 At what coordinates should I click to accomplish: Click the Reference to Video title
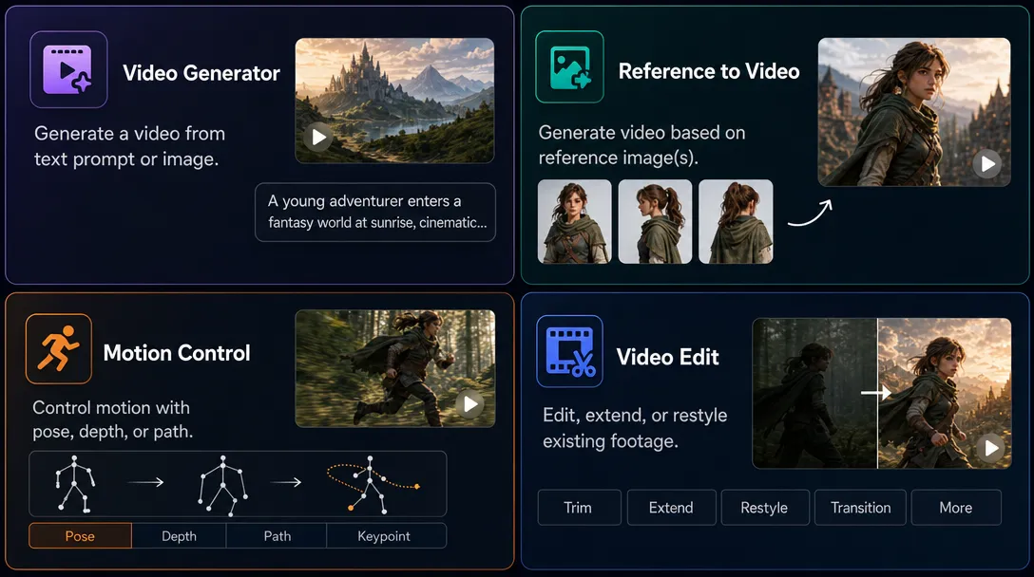click(709, 70)
